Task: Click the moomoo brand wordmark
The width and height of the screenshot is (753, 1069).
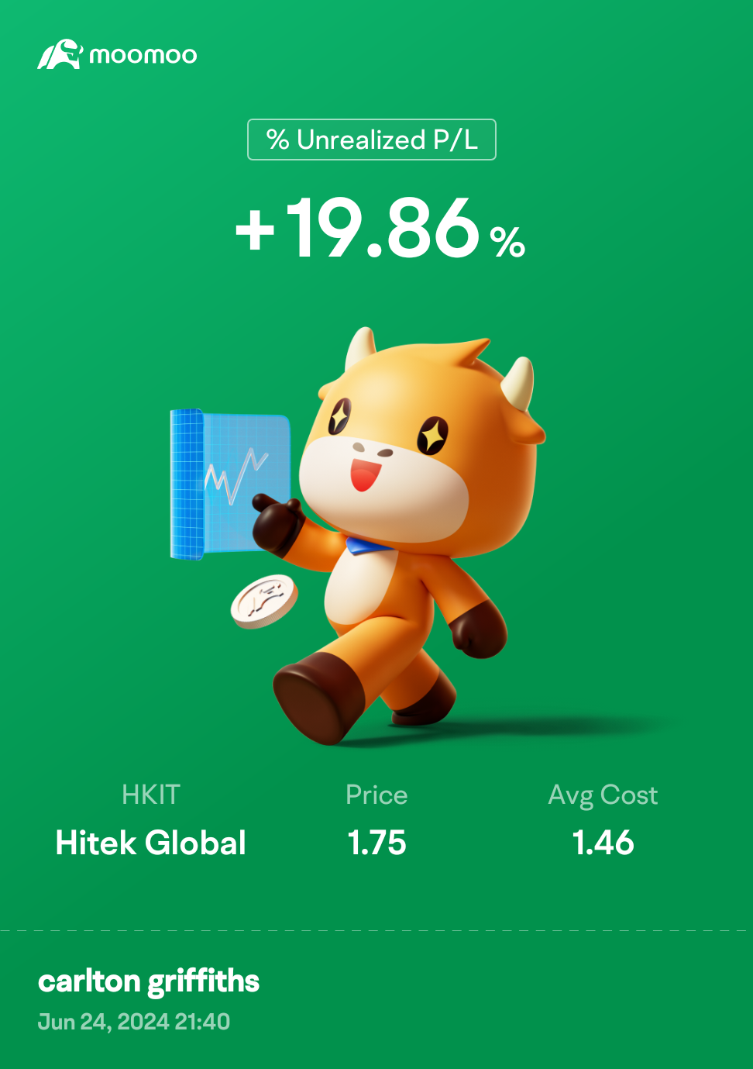Action: pyautogui.click(x=143, y=56)
